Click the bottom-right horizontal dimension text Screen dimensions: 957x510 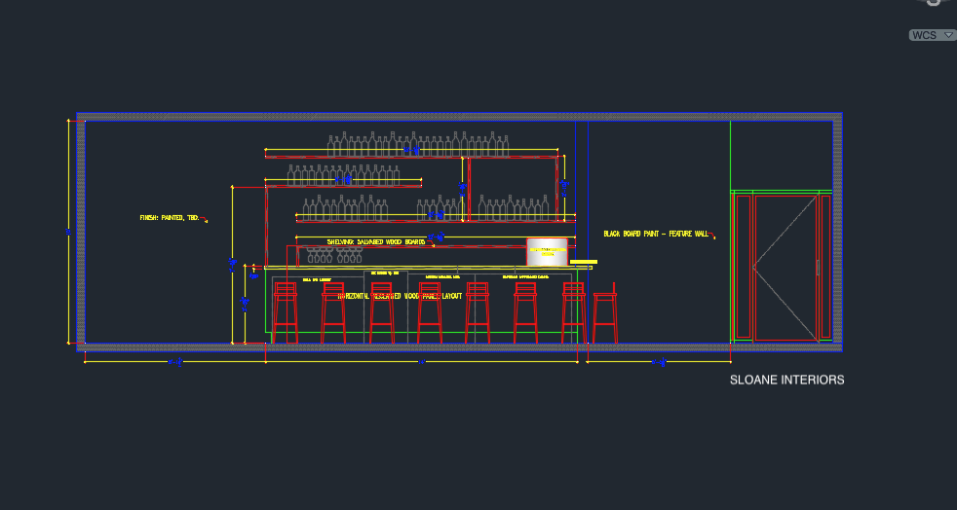point(659,362)
